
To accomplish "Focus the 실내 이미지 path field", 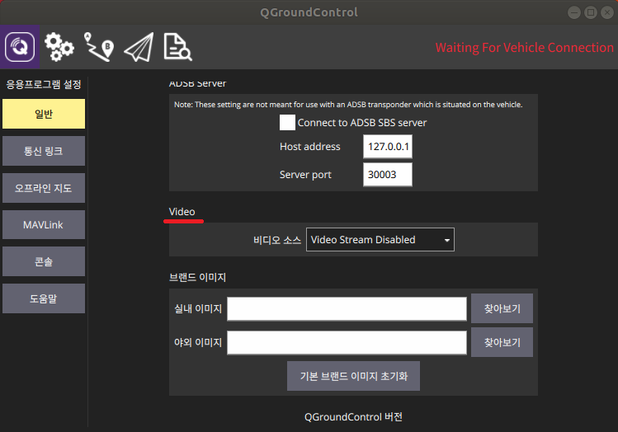I will pos(347,308).
